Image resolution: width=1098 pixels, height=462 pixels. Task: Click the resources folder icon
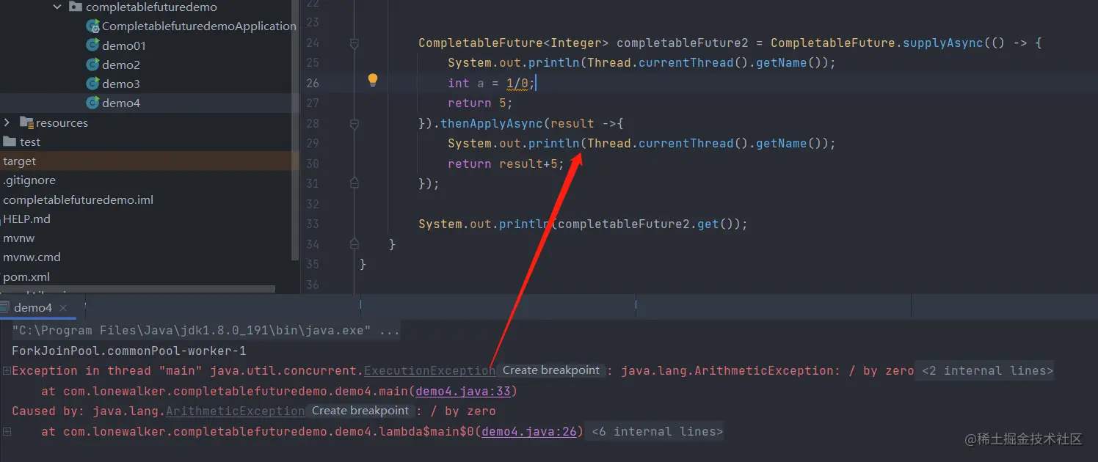tap(26, 122)
